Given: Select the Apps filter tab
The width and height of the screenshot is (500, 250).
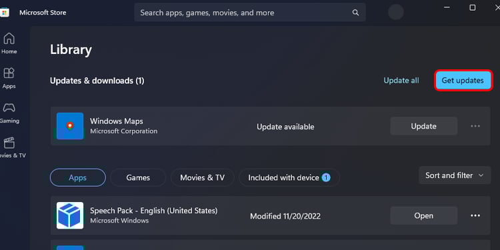Looking at the screenshot, I should [78, 177].
